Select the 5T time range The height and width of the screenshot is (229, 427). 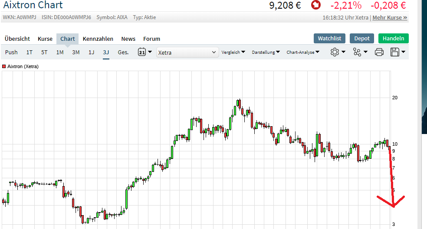pos(44,52)
